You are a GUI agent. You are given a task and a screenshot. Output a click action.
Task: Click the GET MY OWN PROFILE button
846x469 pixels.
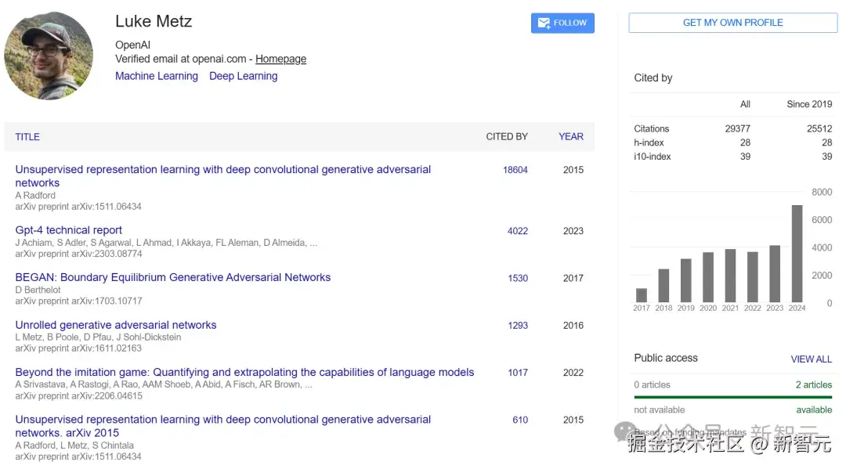tap(732, 23)
